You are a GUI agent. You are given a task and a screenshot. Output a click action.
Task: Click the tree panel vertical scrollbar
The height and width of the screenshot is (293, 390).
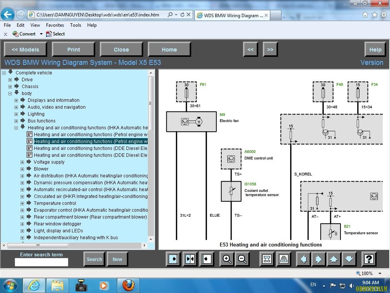click(151, 103)
